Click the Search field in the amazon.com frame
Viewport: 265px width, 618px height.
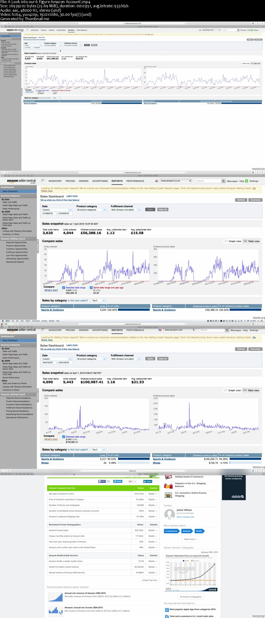coord(212,330)
